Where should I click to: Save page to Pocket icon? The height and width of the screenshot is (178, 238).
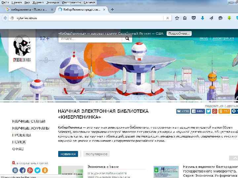pos(193,18)
